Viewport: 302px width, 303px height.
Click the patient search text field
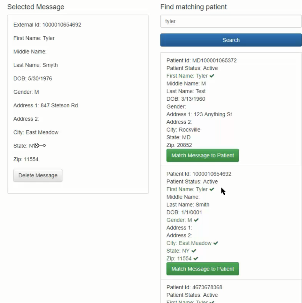pyautogui.click(x=231, y=21)
